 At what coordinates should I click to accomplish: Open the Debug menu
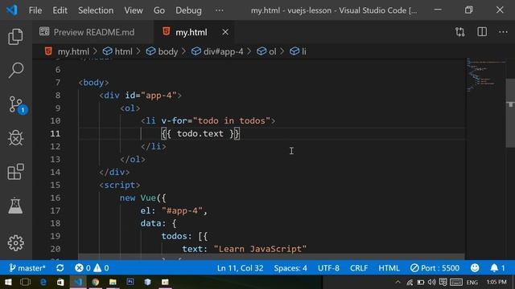(188, 10)
